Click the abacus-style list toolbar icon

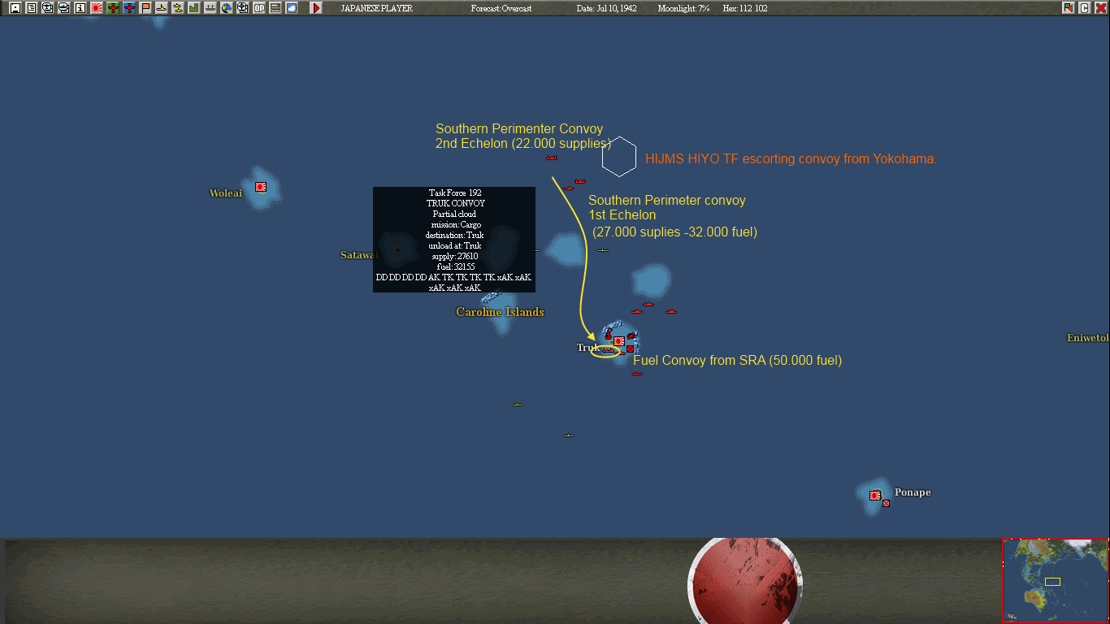pyautogui.click(x=275, y=8)
